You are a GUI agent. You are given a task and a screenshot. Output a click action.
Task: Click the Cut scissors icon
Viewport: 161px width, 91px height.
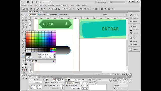tap(52, 9)
